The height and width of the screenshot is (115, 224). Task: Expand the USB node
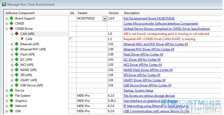[x=7, y=111]
